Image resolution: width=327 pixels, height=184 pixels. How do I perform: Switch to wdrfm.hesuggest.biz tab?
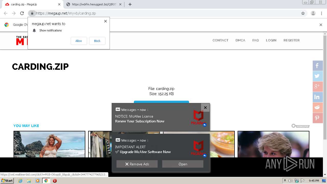tap(94, 4)
